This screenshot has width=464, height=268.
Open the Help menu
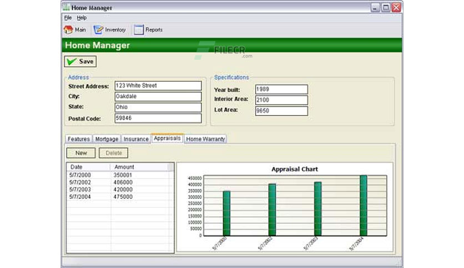(x=82, y=18)
